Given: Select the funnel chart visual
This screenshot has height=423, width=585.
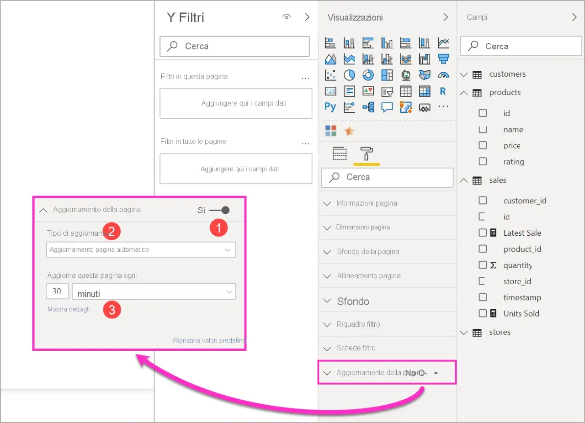Looking at the screenshot, I should pos(443,59).
